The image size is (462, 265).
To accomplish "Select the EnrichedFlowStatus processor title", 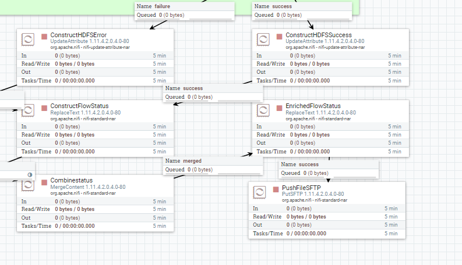I will tap(313, 106).
